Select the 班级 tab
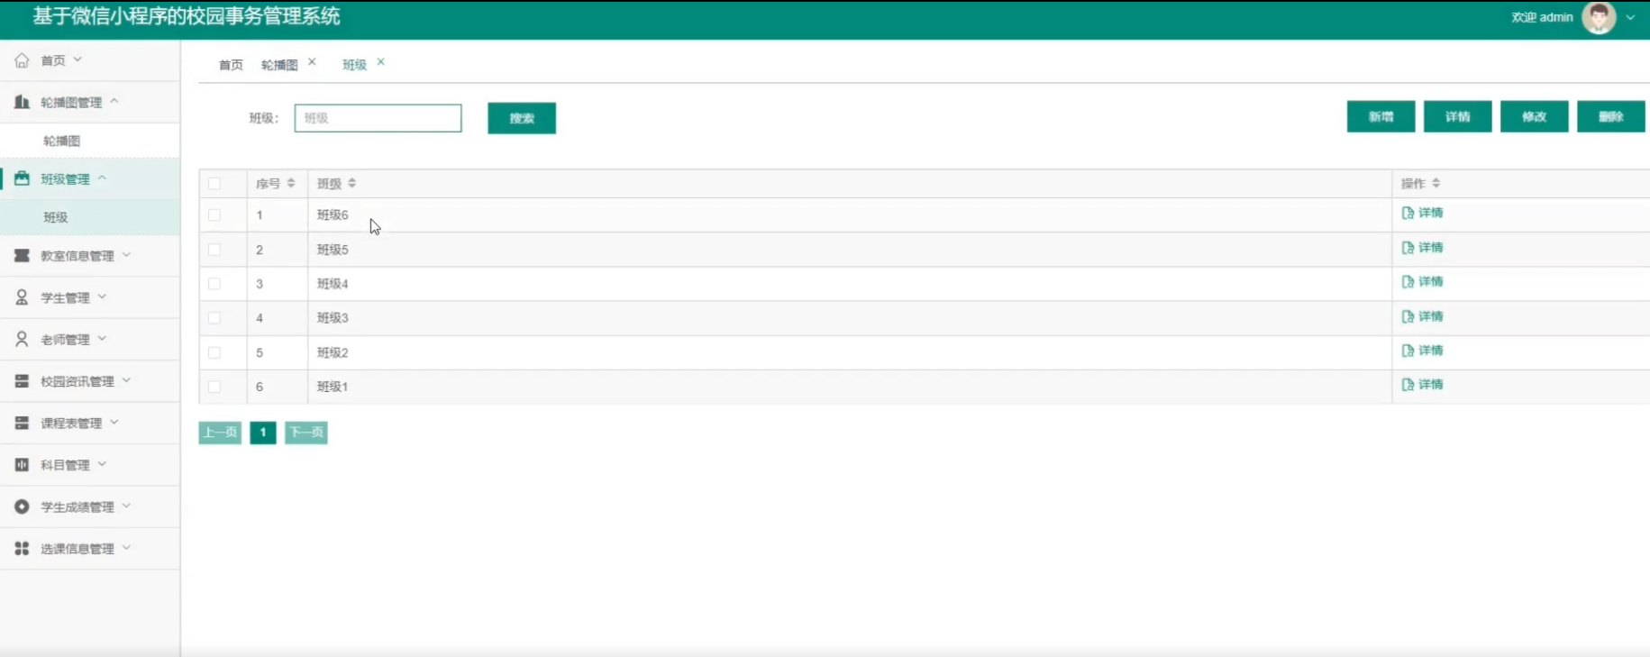The width and height of the screenshot is (1650, 657). pos(354,65)
